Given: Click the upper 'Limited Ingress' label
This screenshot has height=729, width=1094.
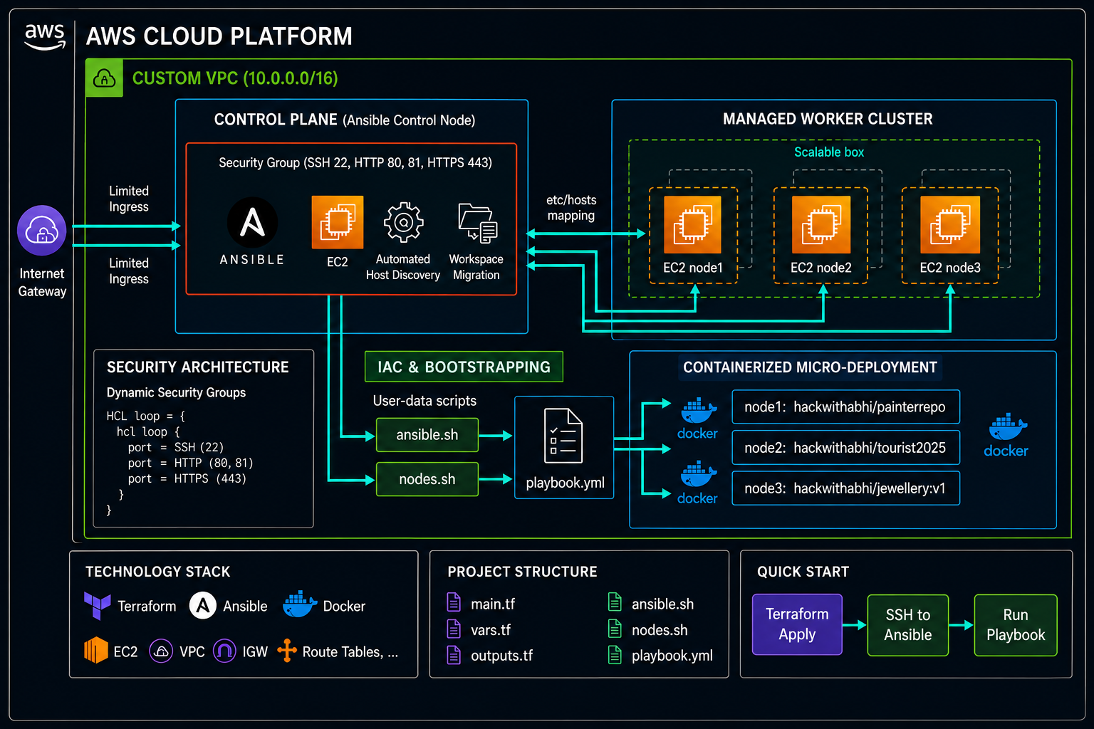Looking at the screenshot, I should 129,199.
